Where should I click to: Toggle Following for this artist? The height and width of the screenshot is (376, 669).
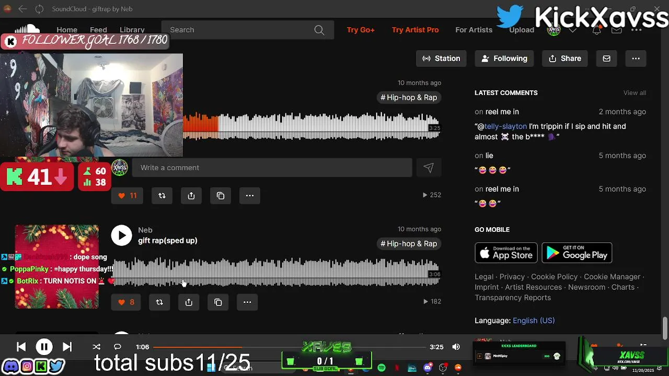504,58
